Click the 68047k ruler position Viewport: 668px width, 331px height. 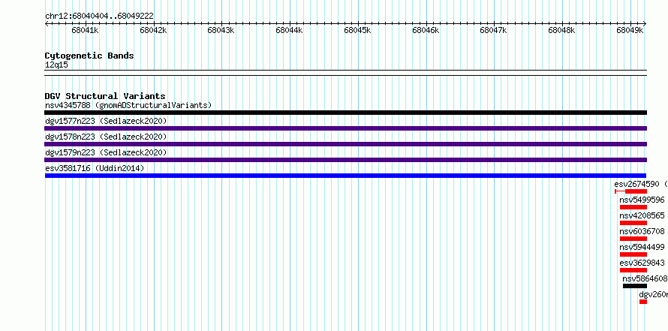pos(494,30)
